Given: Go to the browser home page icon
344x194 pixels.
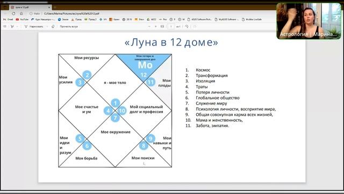Looking at the screenshot, I should click(x=21, y=13).
